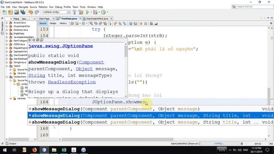Click the search magnifier icon in Search box
The image size is (274, 154).
point(234,7)
